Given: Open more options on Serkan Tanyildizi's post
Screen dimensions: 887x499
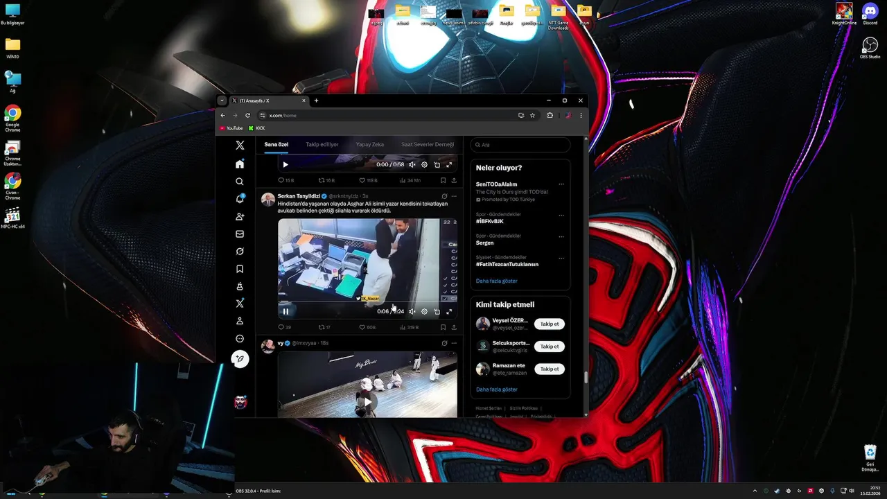Looking at the screenshot, I should coord(454,196).
